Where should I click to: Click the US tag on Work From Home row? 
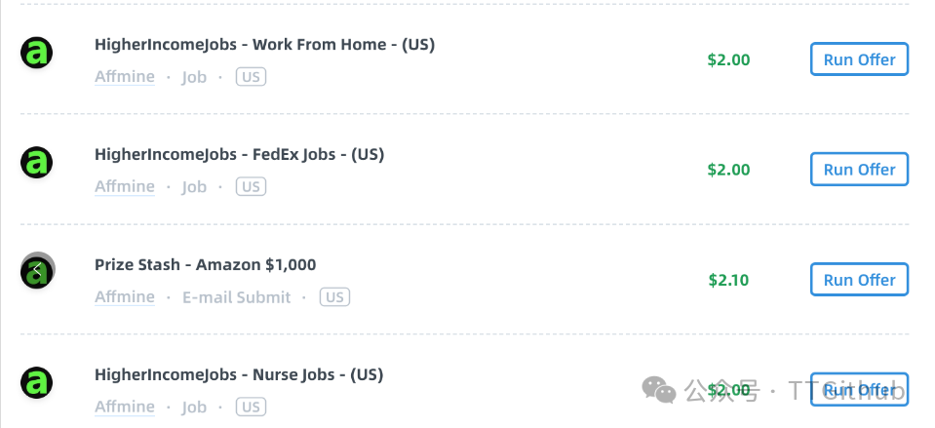(251, 77)
